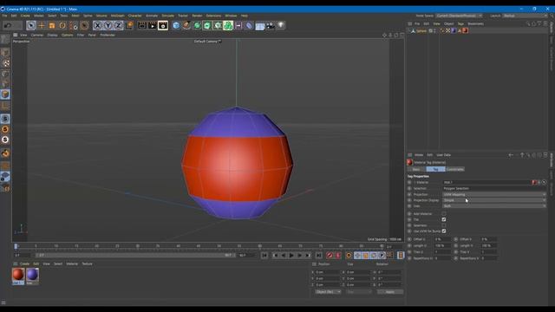Click the Selection field in Tag Properties

click(494, 189)
